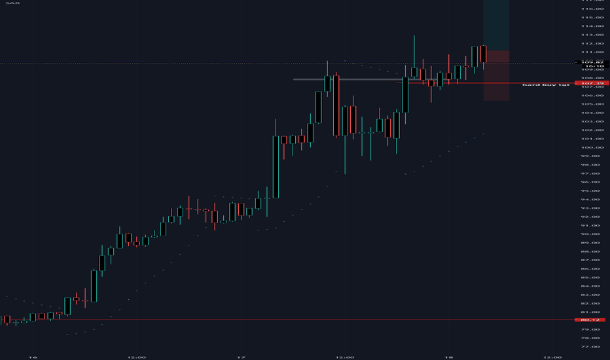This screenshot has height=360, width=610.
Task: Click the date label 18 on time axis
Action: pyautogui.click(x=449, y=357)
